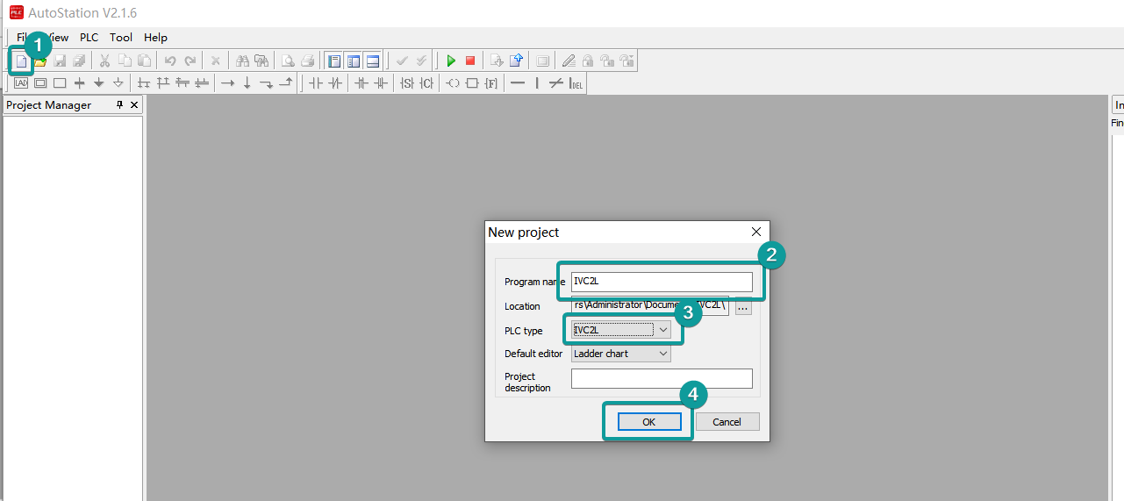Click the Undo arrow icon
Screen dimensions: 1124x501
[x=170, y=61]
